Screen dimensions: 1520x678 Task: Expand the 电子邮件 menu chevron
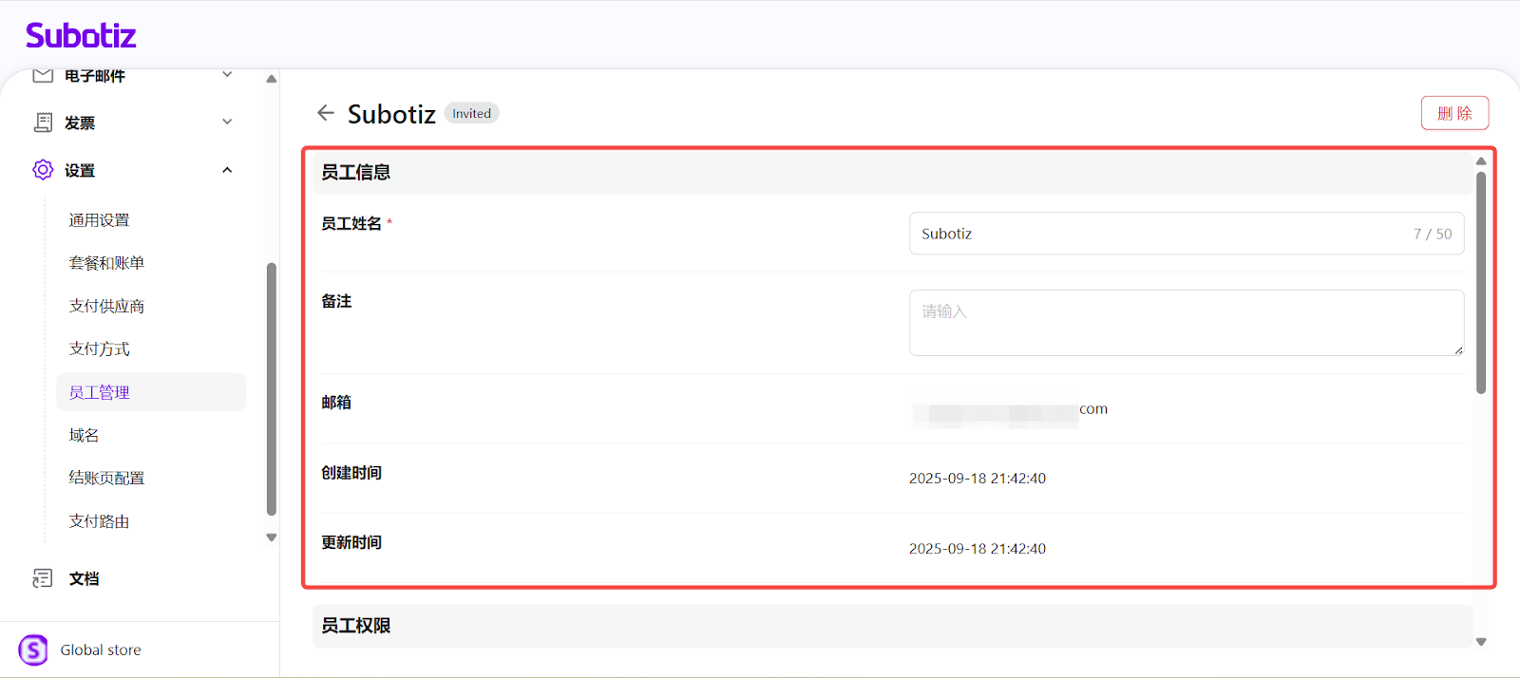click(x=227, y=75)
